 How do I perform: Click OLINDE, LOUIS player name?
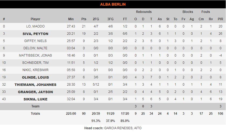tap(35, 77)
